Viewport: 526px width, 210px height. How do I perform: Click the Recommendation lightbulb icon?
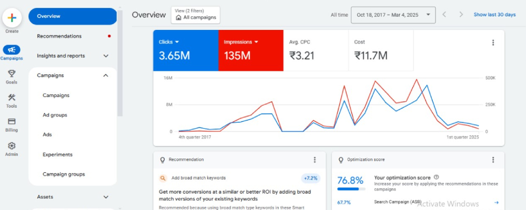click(163, 160)
